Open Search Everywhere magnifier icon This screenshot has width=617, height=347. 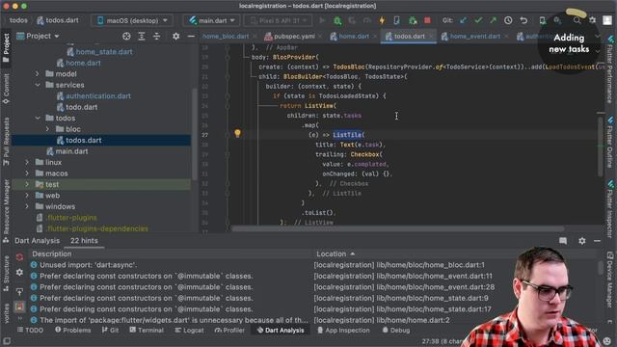tap(577, 20)
